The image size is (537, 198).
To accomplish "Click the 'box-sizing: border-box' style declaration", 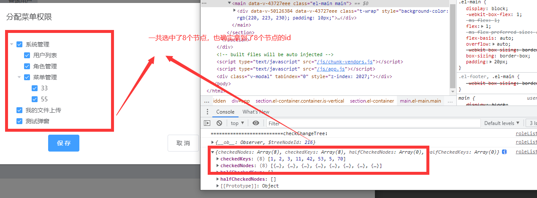I will 498,56.
